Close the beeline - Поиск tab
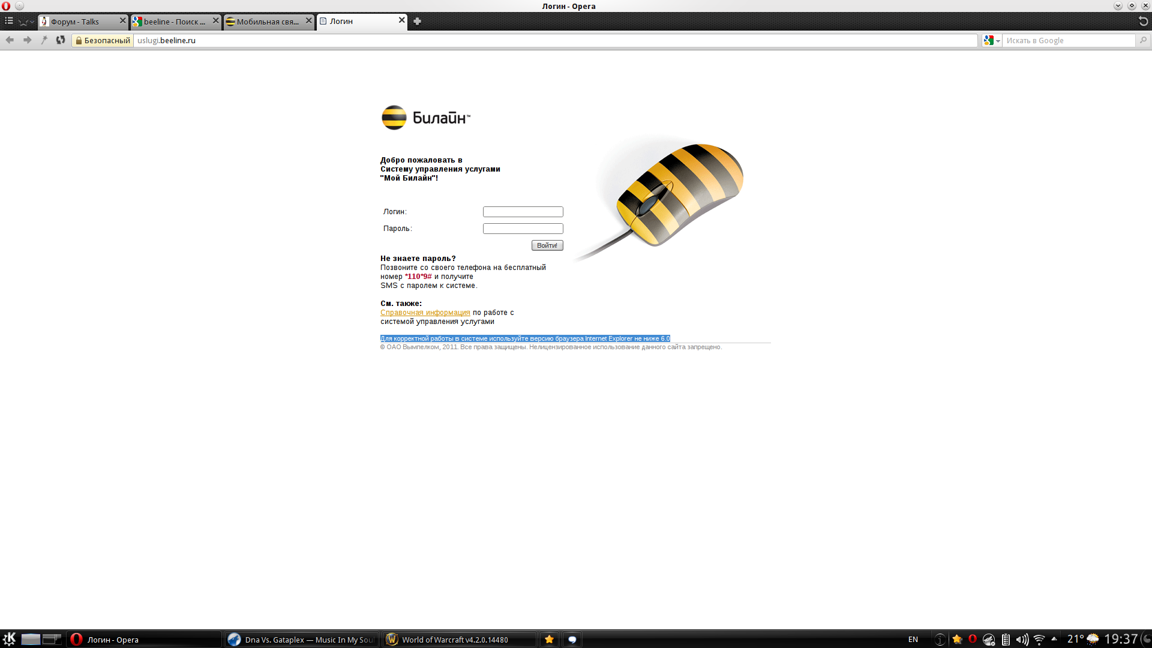1152x648 pixels. (x=216, y=21)
